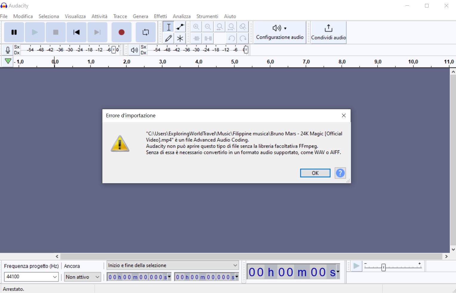Click the Play transport button
The height and width of the screenshot is (293, 456).
pos(35,32)
